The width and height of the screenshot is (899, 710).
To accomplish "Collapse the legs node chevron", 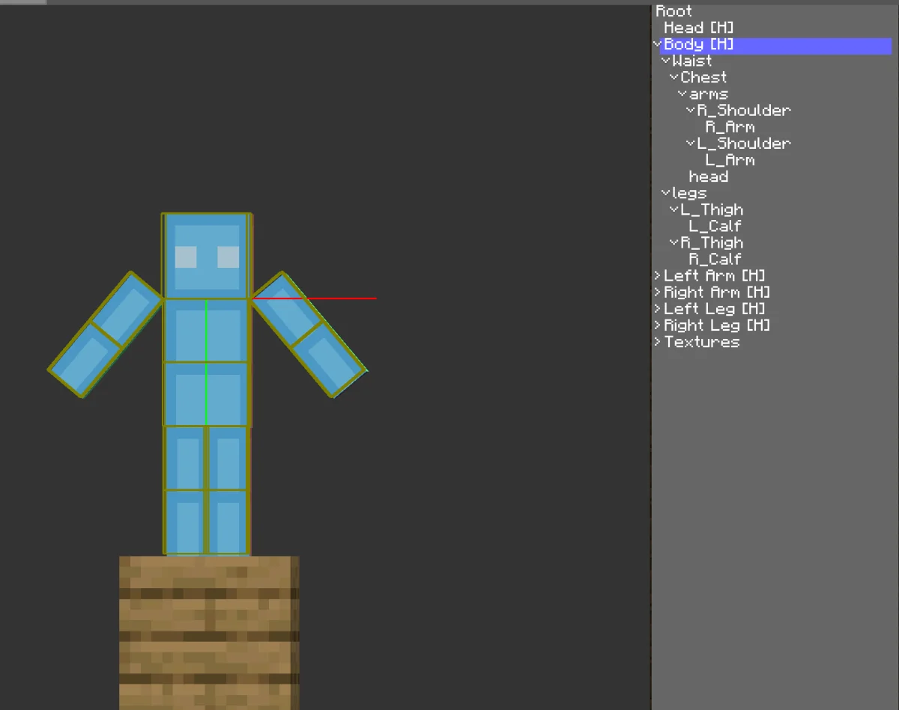I will click(666, 193).
